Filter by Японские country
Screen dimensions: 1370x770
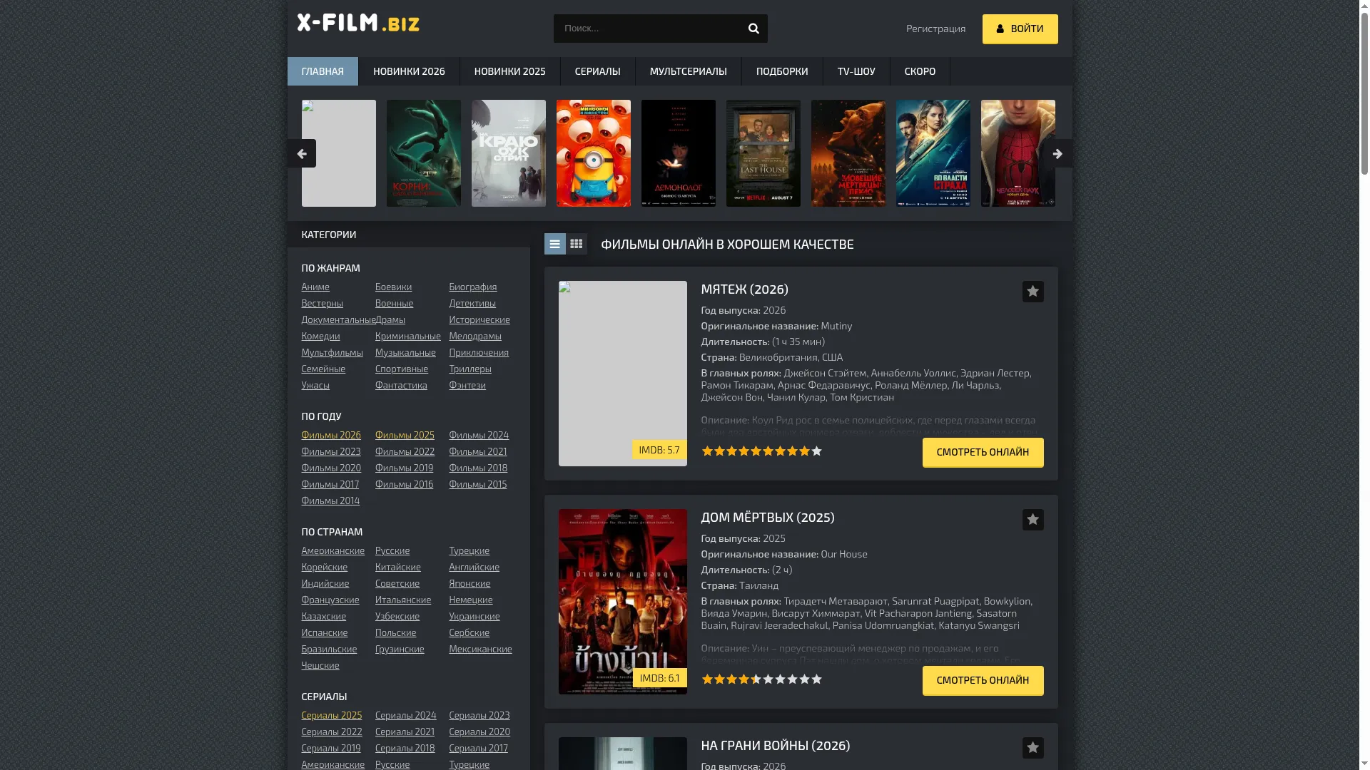point(470,583)
